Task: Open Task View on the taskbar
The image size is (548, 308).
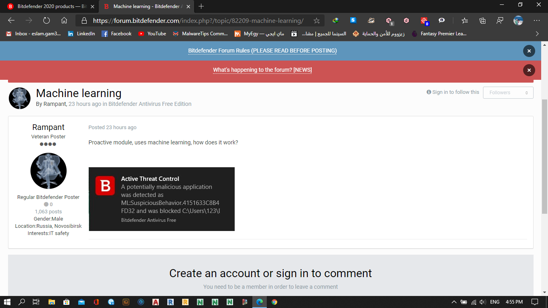Action: coord(36,302)
